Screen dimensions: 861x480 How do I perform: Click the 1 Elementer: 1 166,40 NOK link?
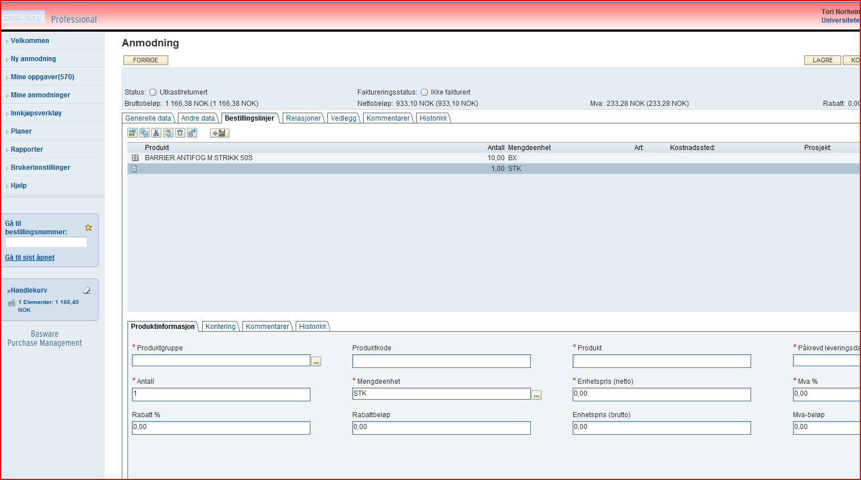(48, 306)
